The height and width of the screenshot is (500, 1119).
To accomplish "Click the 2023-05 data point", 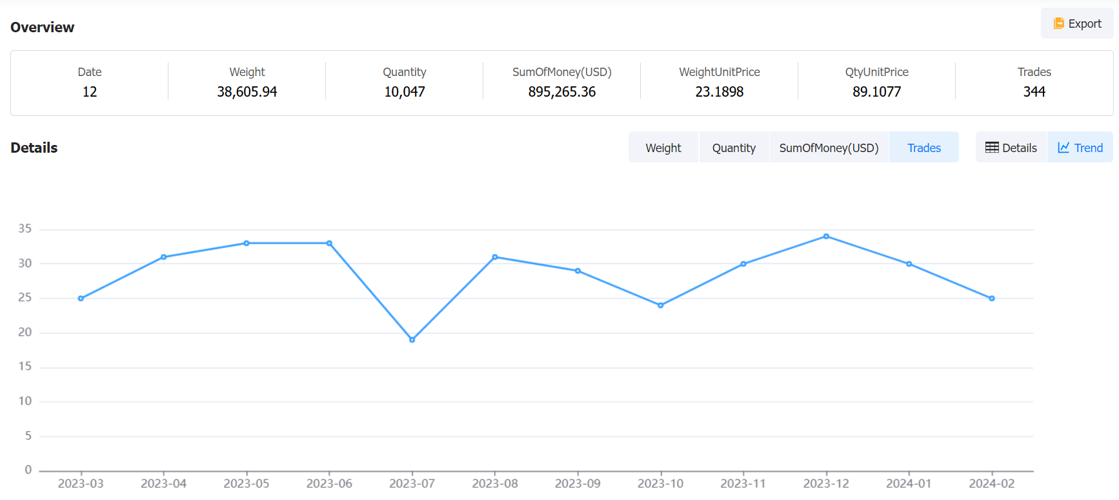I will click(247, 243).
